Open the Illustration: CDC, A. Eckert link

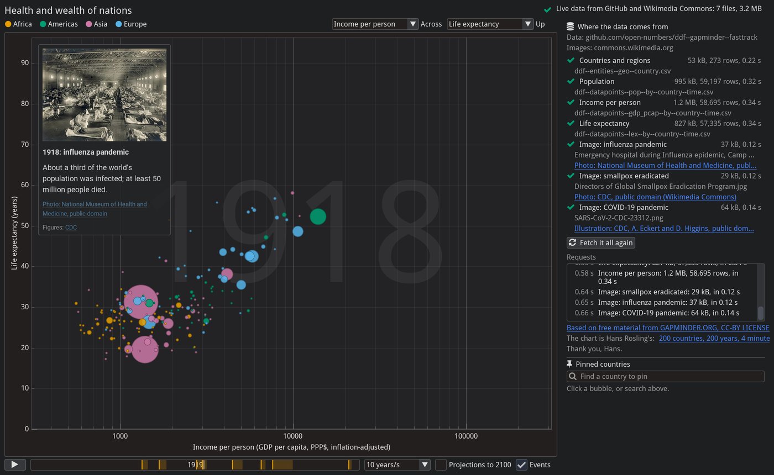[664, 228]
